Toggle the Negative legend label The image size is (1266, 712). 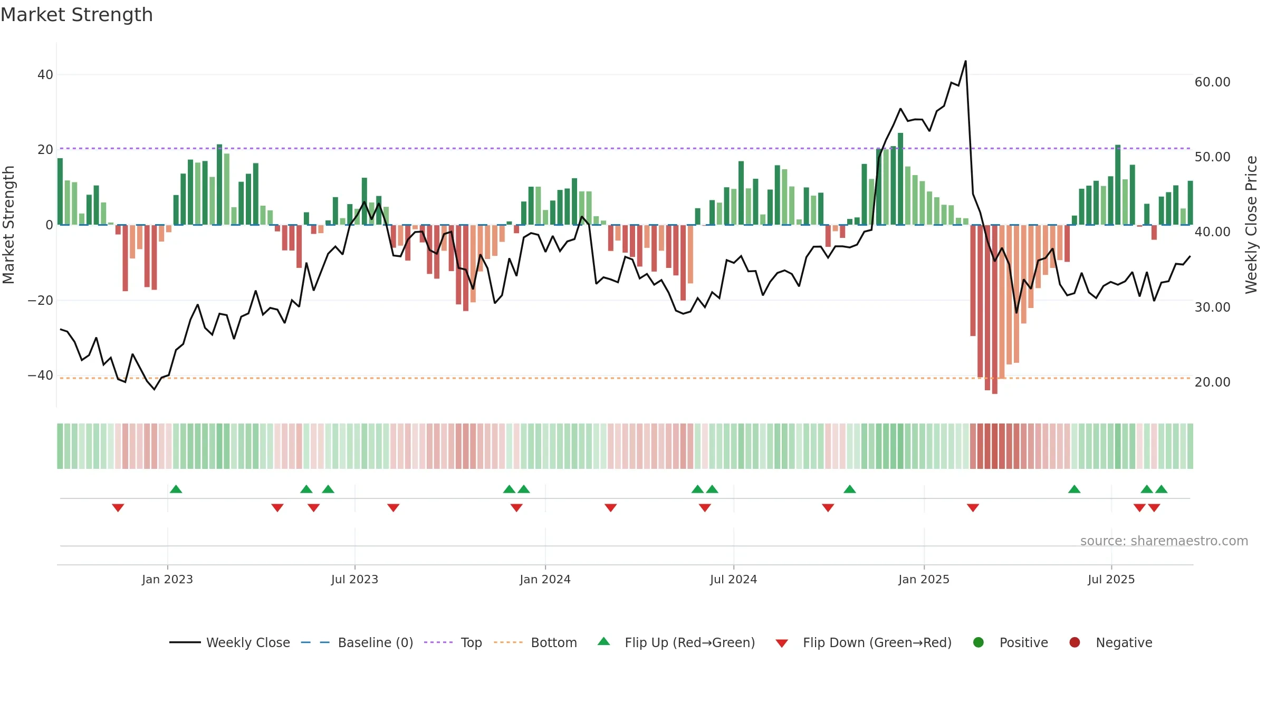coord(1124,643)
